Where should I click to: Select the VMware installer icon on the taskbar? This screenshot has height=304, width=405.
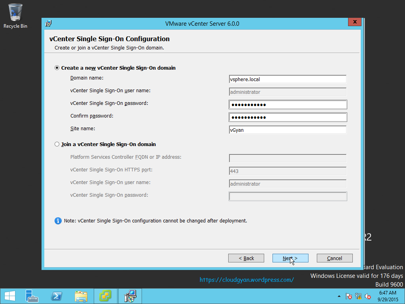click(130, 296)
